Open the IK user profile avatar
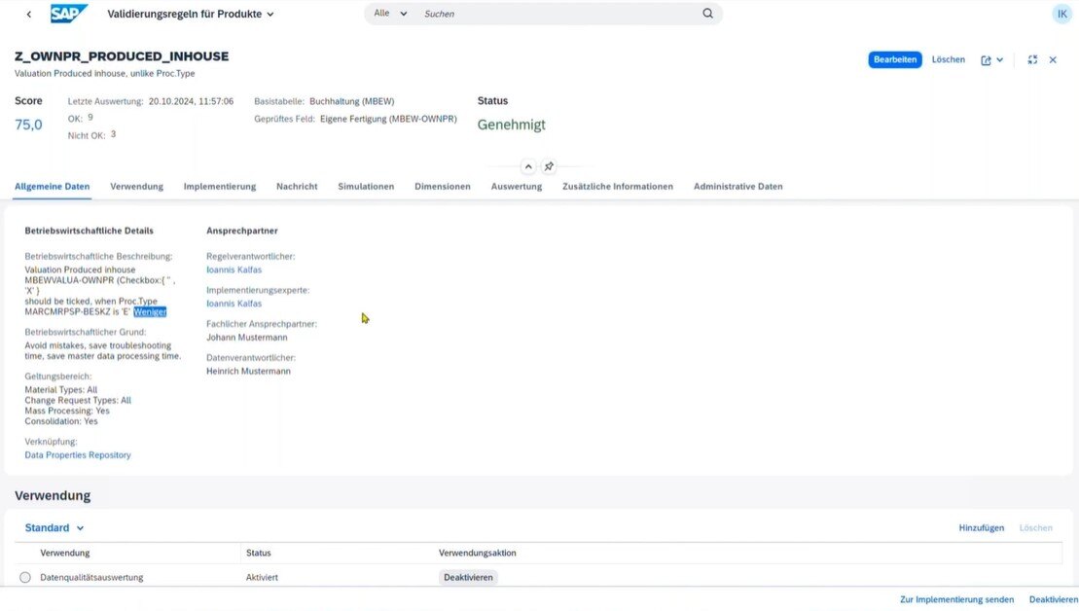The image size is (1079, 611). click(1061, 14)
